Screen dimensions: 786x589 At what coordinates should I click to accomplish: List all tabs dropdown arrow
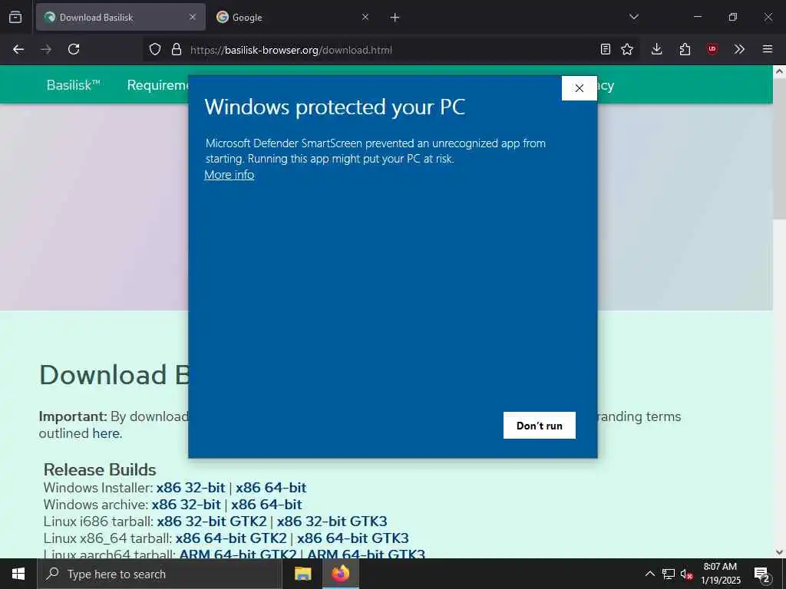pos(634,17)
